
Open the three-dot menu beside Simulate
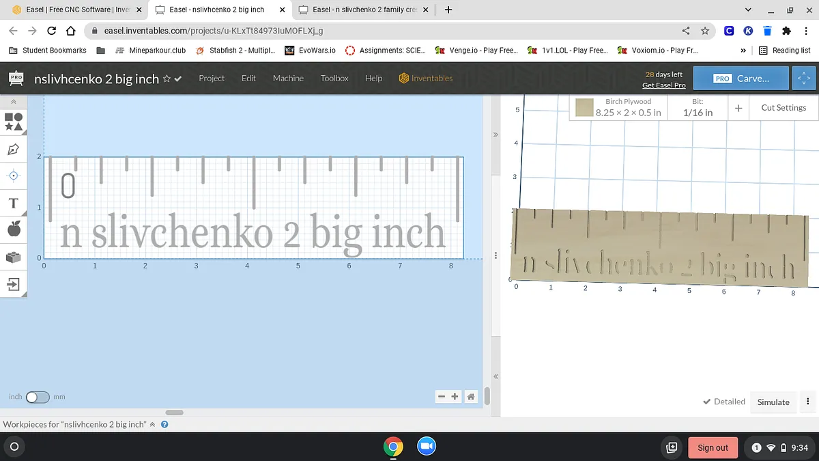coord(808,402)
